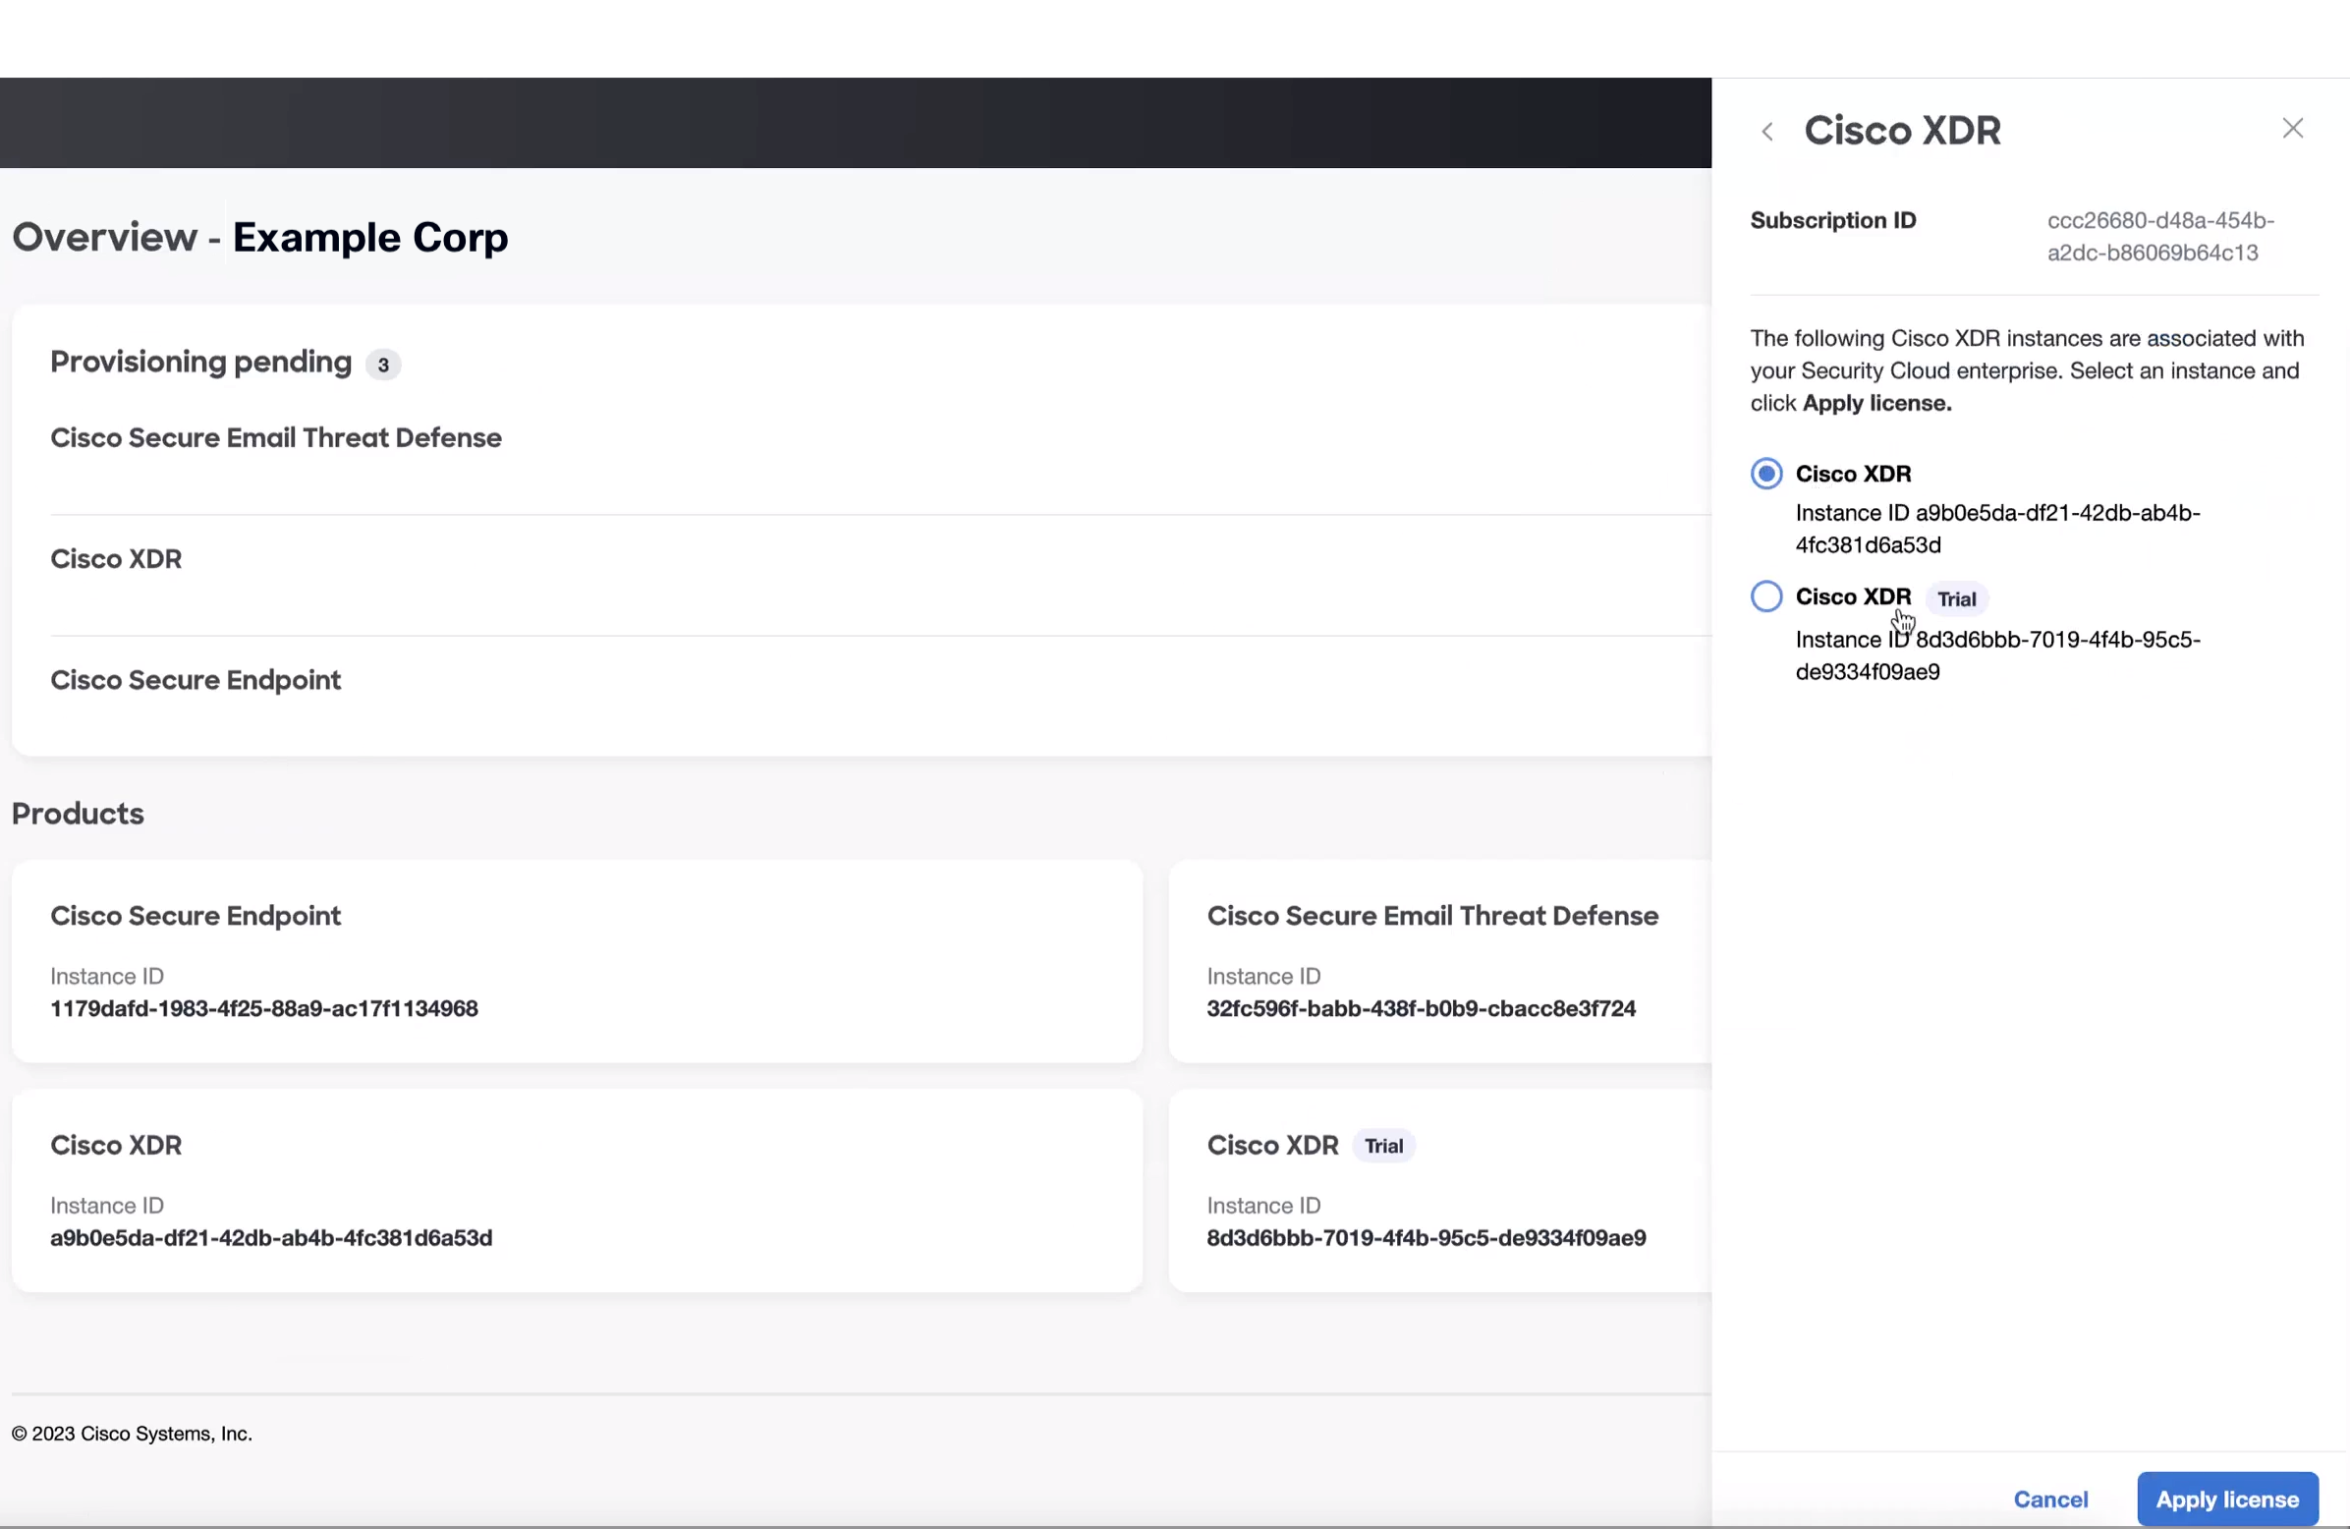Screen dimensions: 2350x1529
Task: Select the Cisco XDR Trial instance radio button
Action: click(x=1765, y=595)
